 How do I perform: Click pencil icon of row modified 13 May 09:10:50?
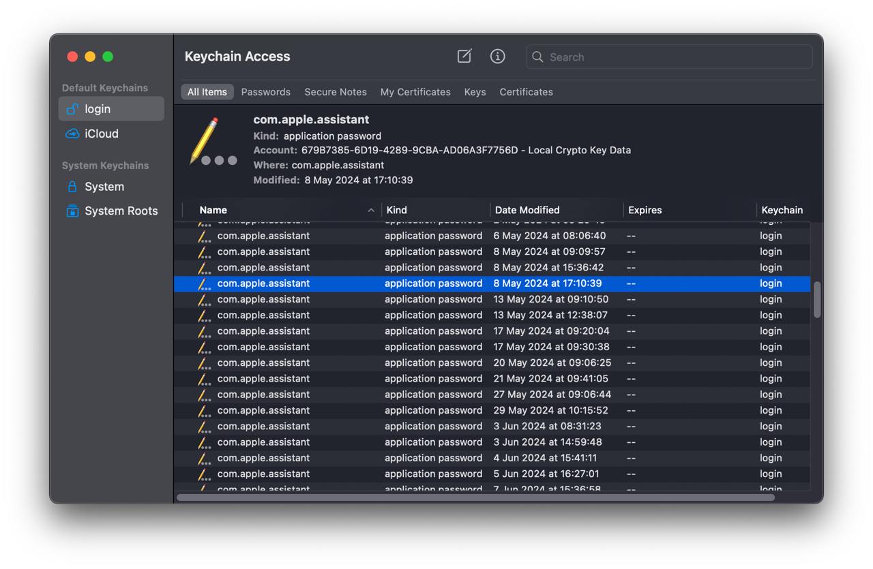pos(204,300)
